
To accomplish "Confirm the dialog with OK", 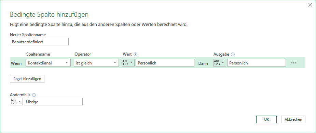I will point(266,119).
